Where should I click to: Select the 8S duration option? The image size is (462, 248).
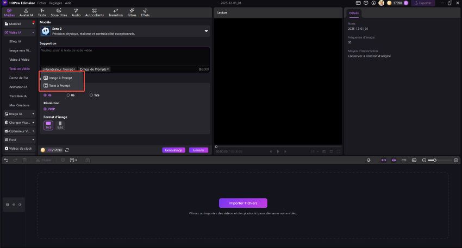pos(71,95)
